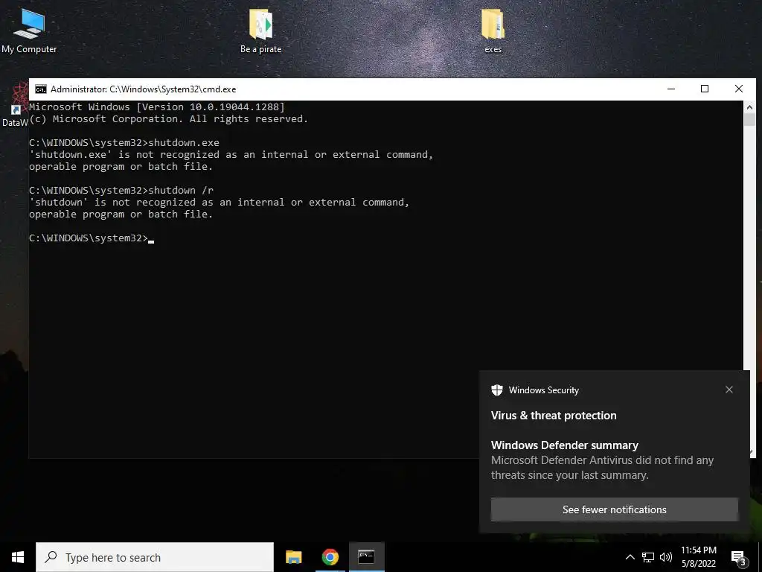
Task: Click the cmd.exe title bar system icon
Action: point(41,89)
